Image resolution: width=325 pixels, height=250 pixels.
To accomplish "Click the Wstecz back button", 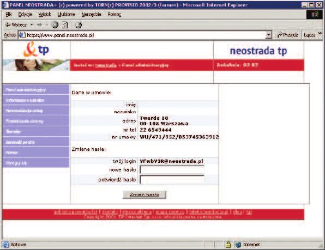I will (16, 25).
